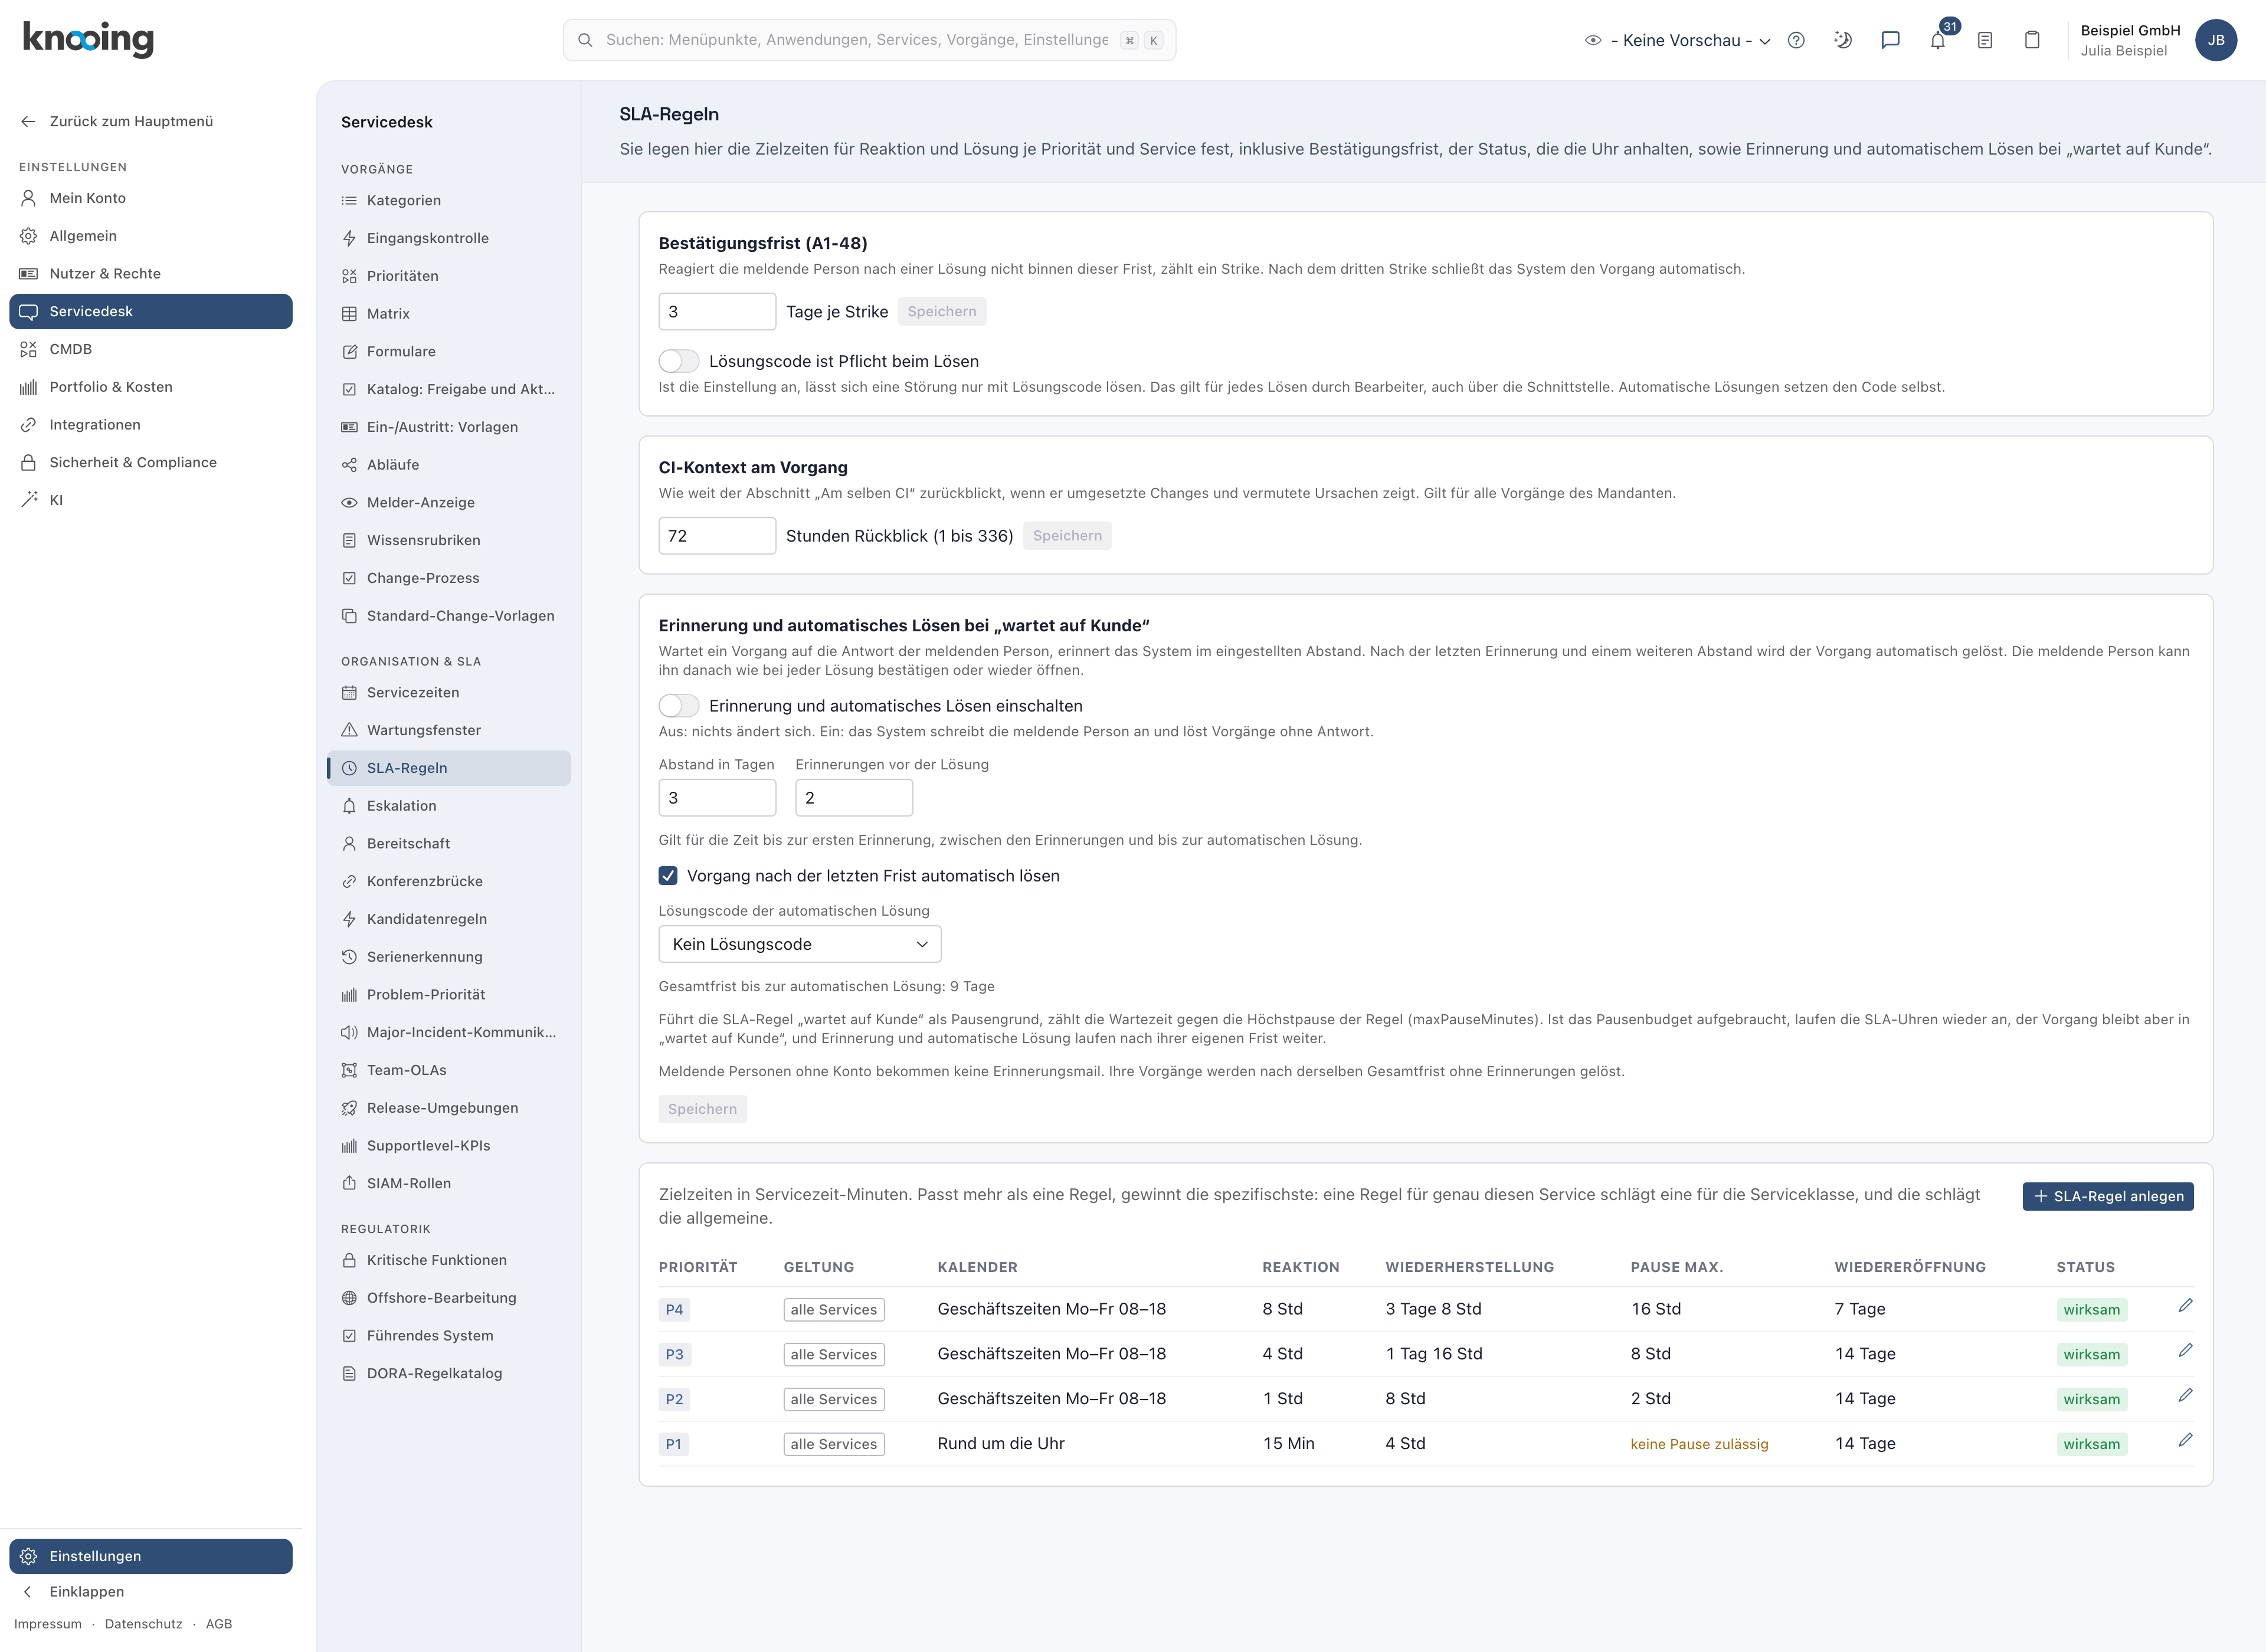
Task: Uncheck Vorgang nach der letzten Frist automatisch lösen
Action: tap(668, 876)
